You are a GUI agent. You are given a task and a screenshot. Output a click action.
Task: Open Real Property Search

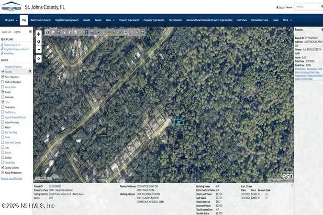[x=41, y=20]
